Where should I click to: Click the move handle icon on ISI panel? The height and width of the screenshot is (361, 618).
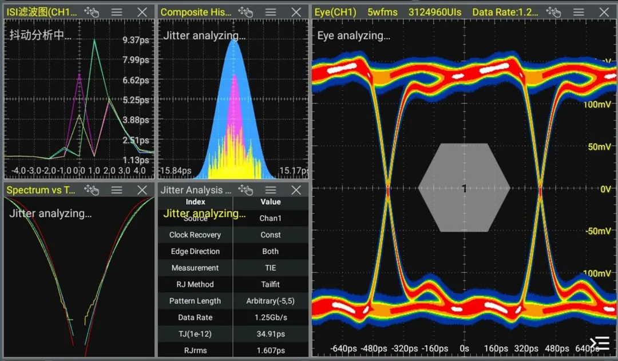point(92,12)
